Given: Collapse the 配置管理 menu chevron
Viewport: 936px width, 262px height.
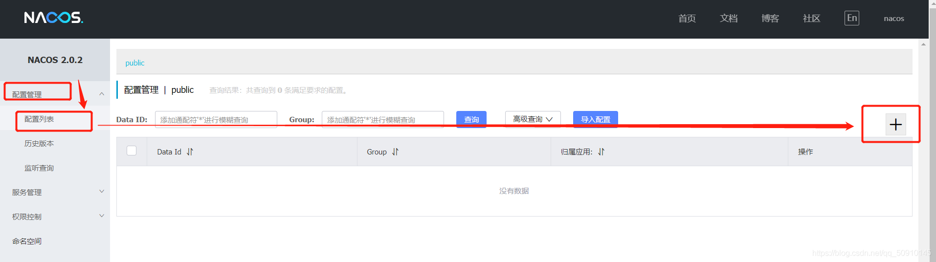Looking at the screenshot, I should [102, 94].
